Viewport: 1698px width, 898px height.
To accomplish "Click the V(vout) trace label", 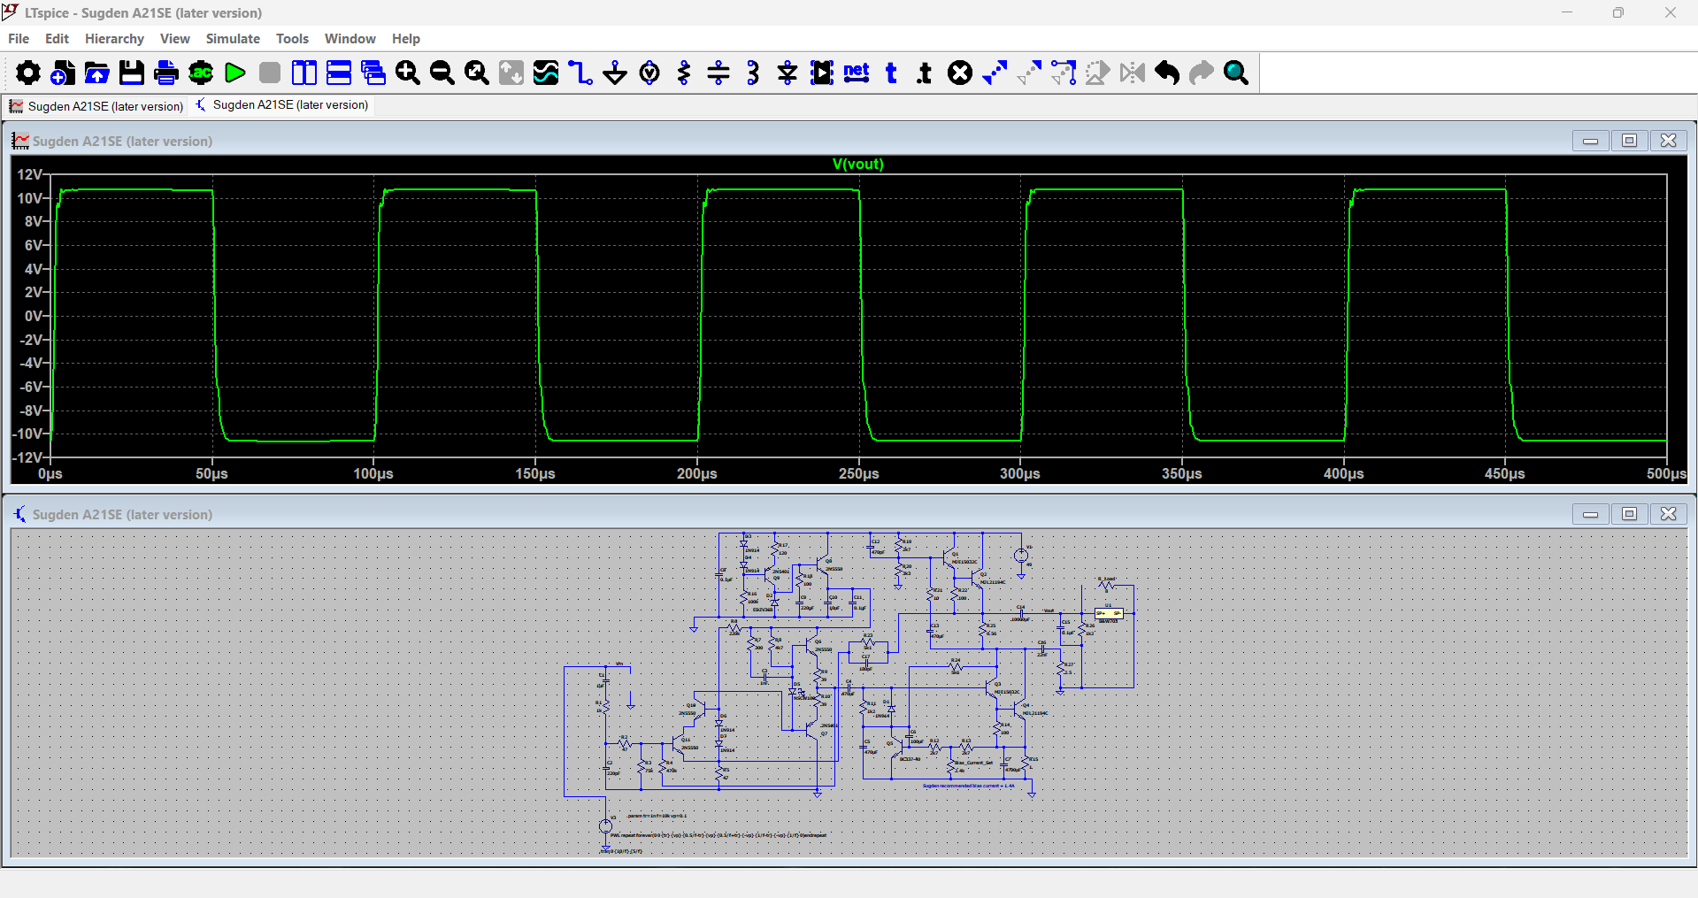I will click(857, 164).
